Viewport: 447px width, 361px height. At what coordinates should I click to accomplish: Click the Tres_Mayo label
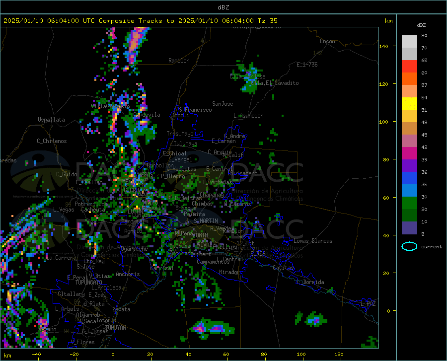pos(180,134)
